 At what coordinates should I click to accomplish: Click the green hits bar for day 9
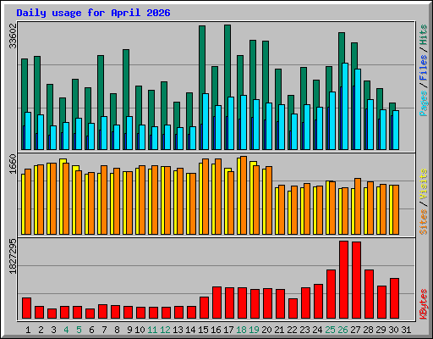[x=126, y=83]
